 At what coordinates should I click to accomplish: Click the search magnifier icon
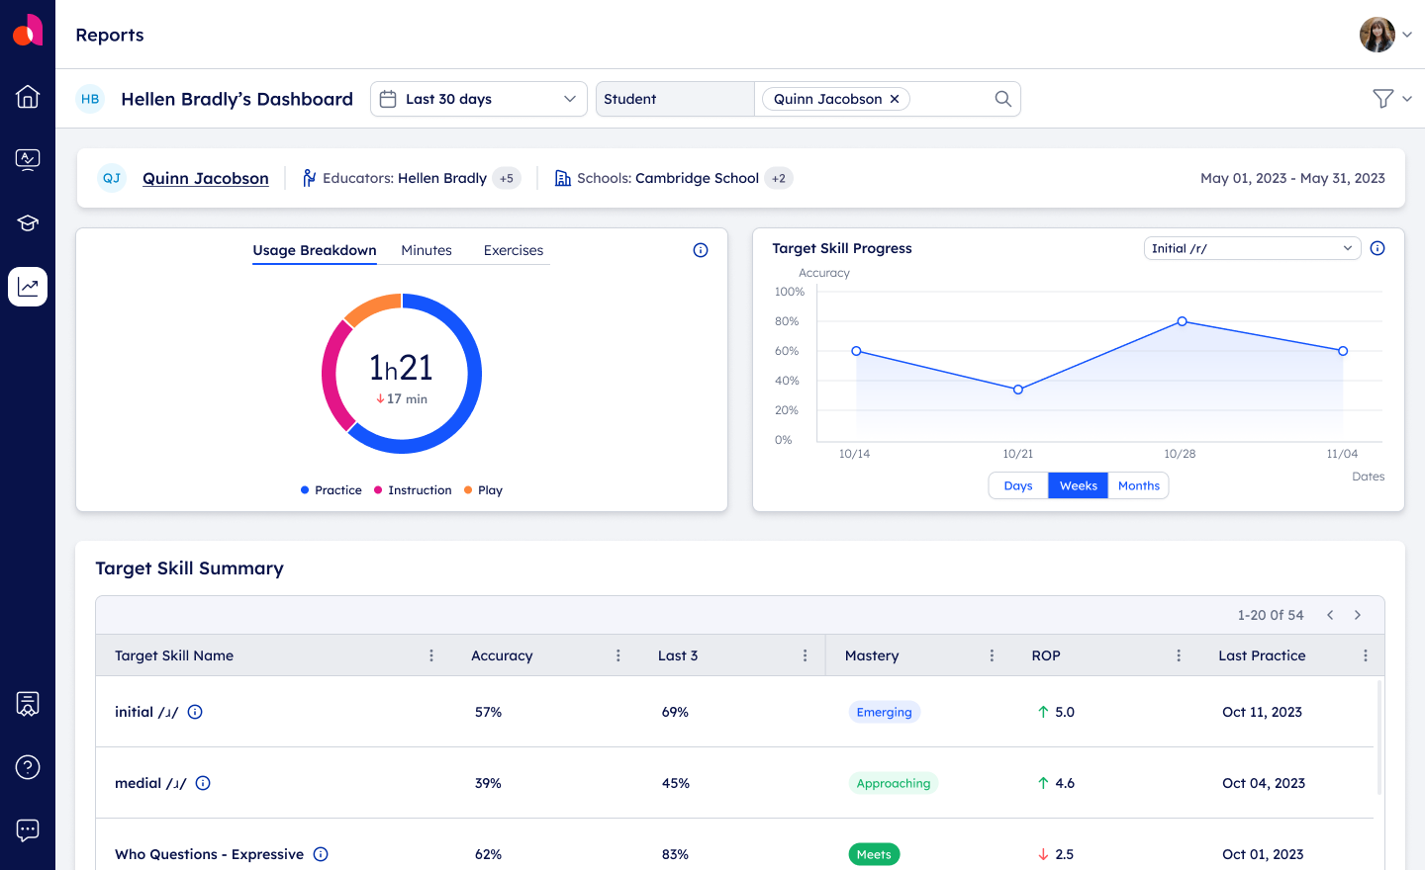[1002, 99]
